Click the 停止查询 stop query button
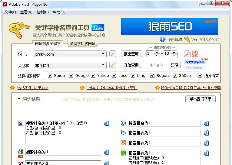The image size is (232, 165). point(156,65)
